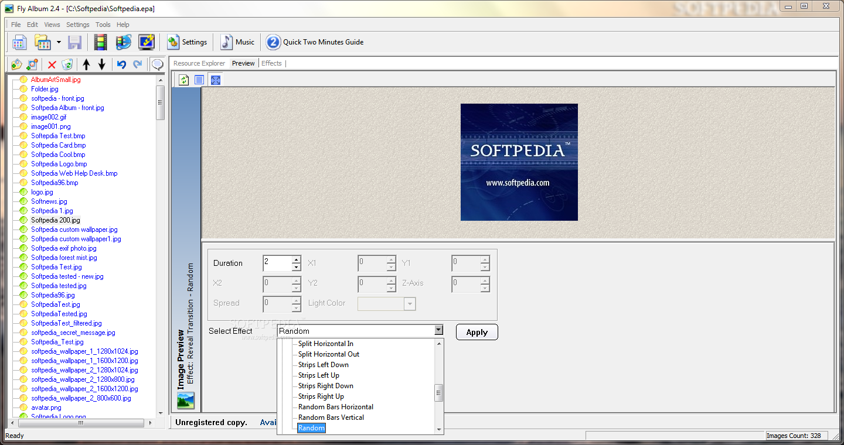Click the file list vertical scrollbar thumb

[x=161, y=102]
